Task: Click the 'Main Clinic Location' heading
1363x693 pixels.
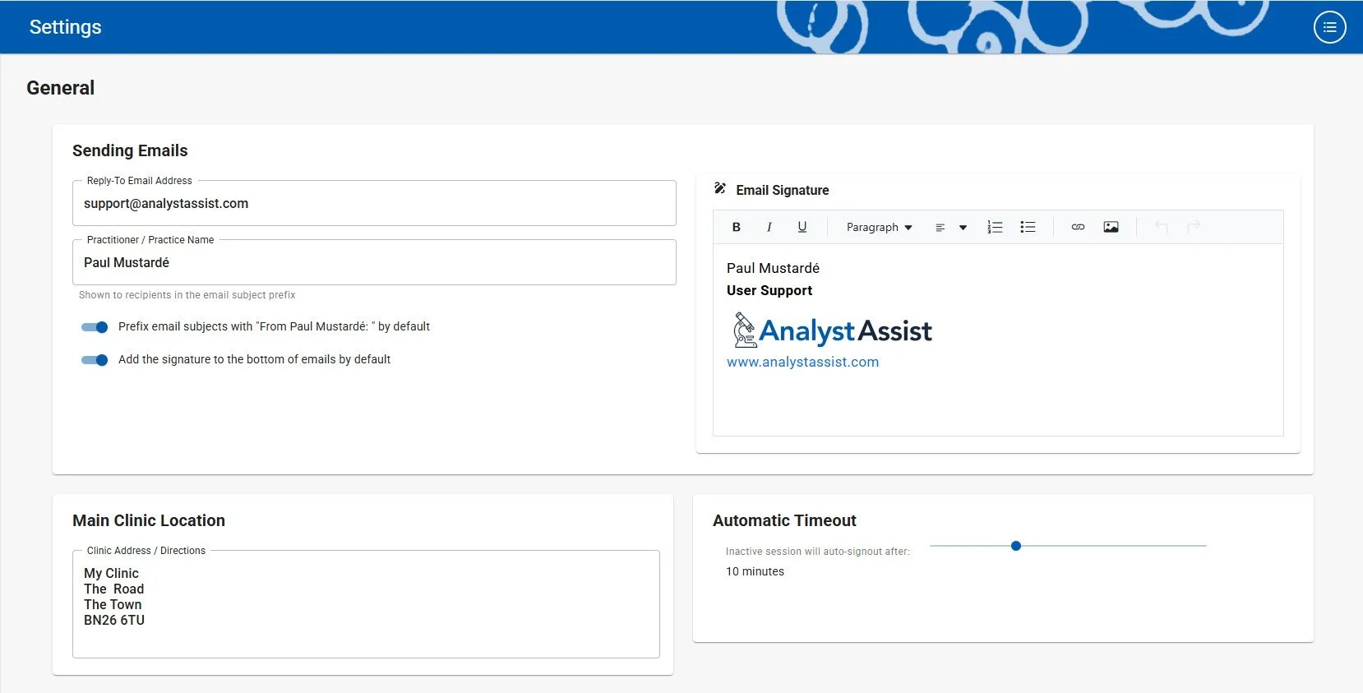Action: [149, 520]
